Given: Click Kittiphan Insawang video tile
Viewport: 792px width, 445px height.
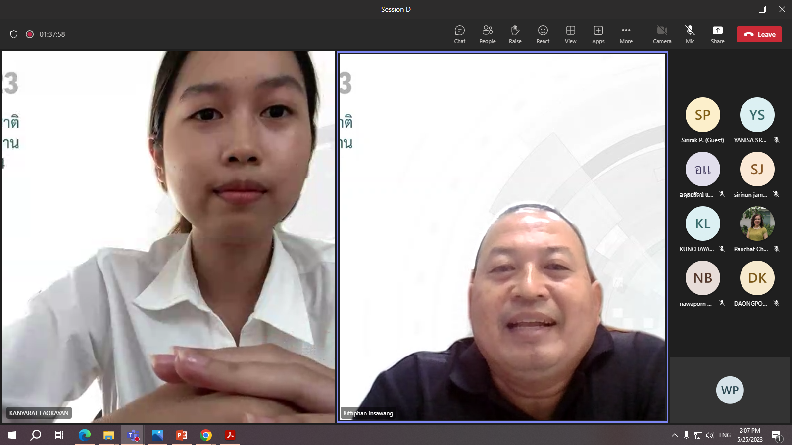Looking at the screenshot, I should (502, 236).
